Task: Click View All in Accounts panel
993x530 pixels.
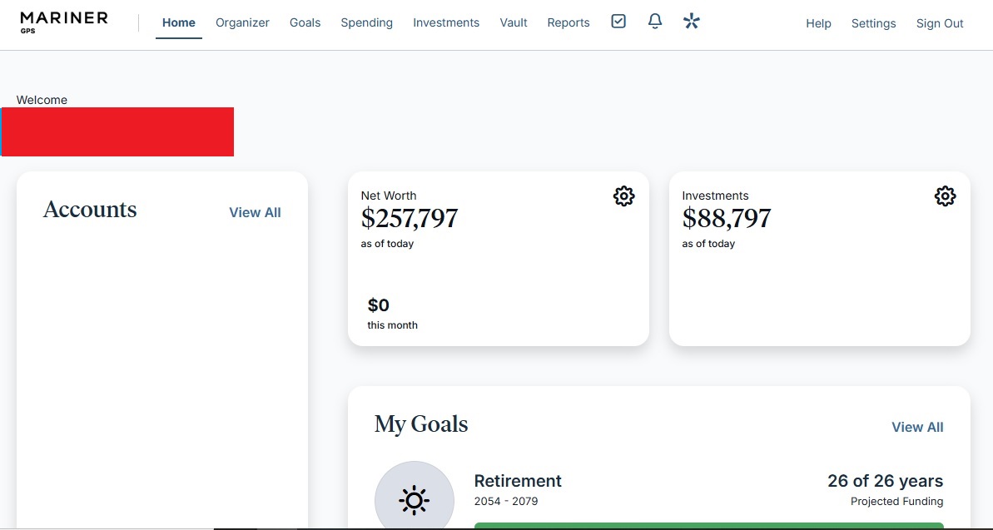Action: (x=256, y=213)
